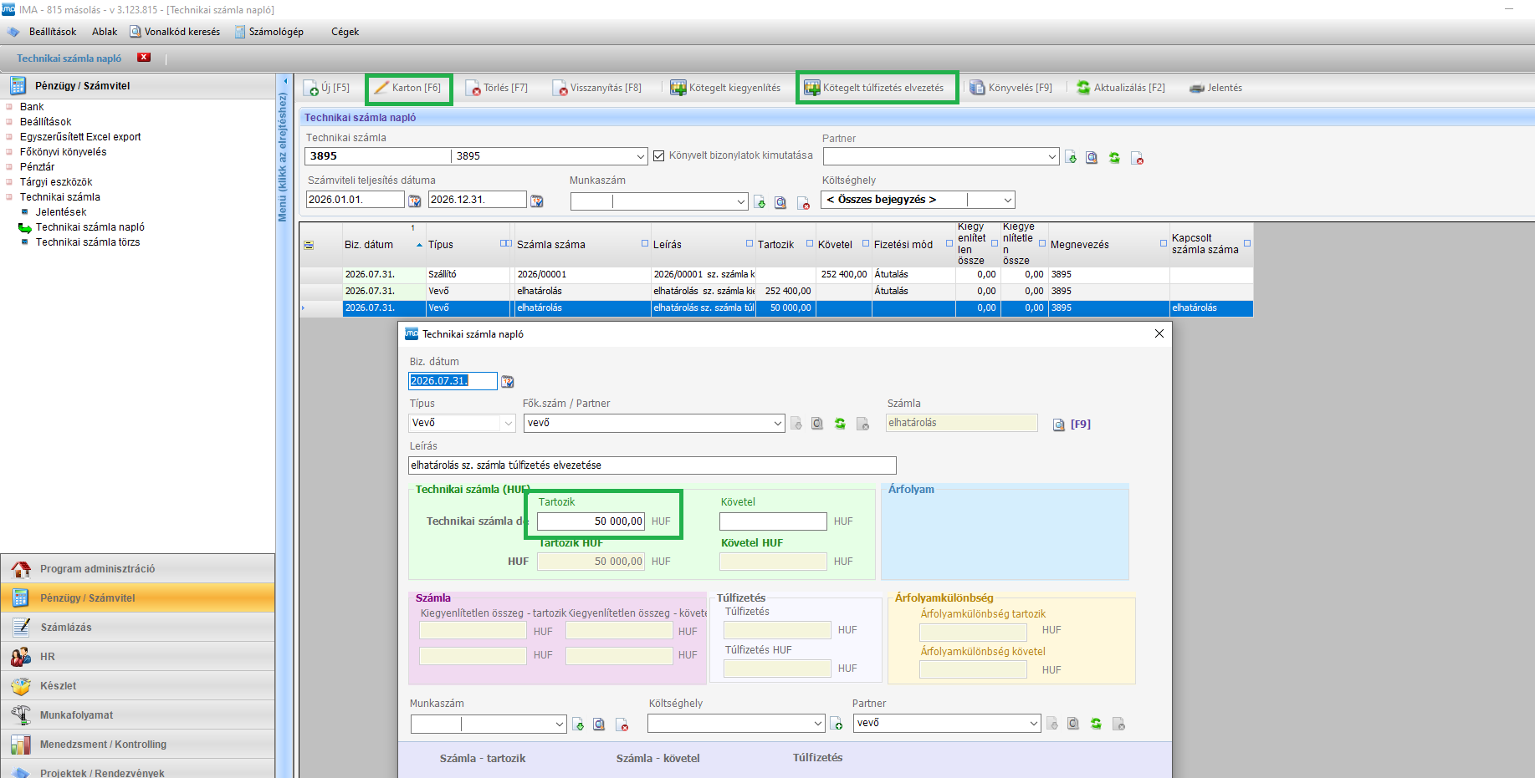Refresh the partner list in the filter row
The image size is (1535, 778).
(1114, 157)
